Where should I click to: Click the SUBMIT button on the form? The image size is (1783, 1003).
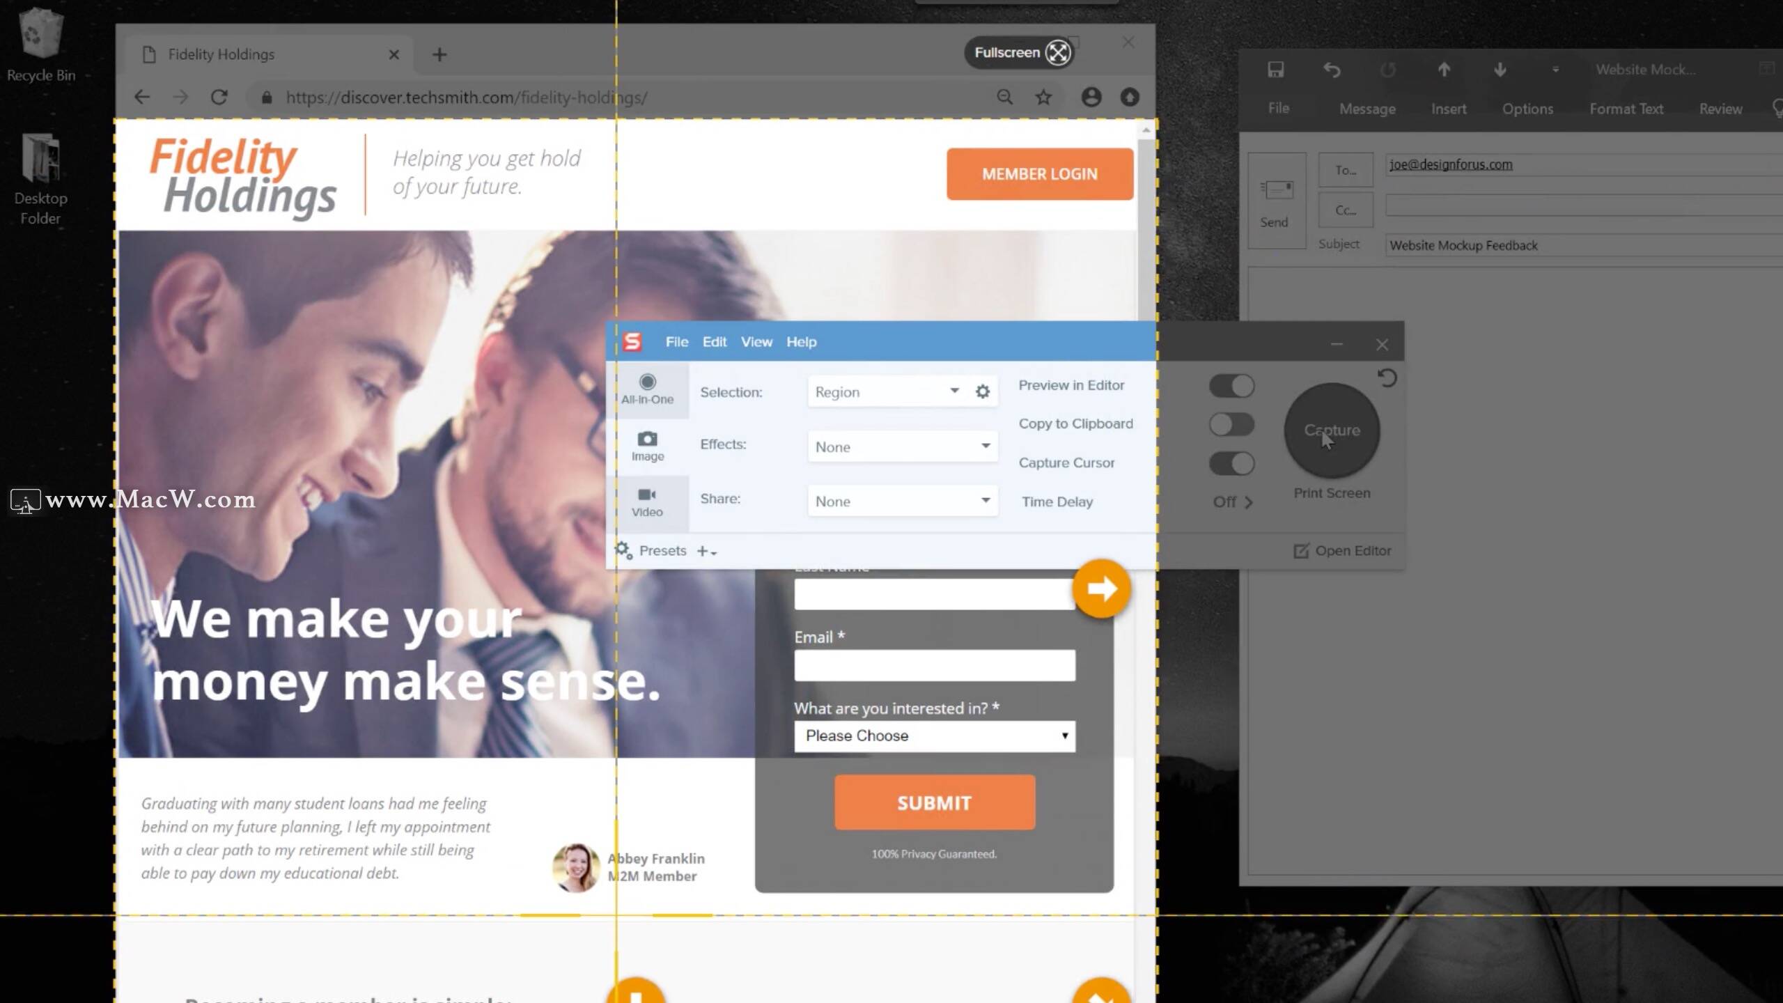933,802
